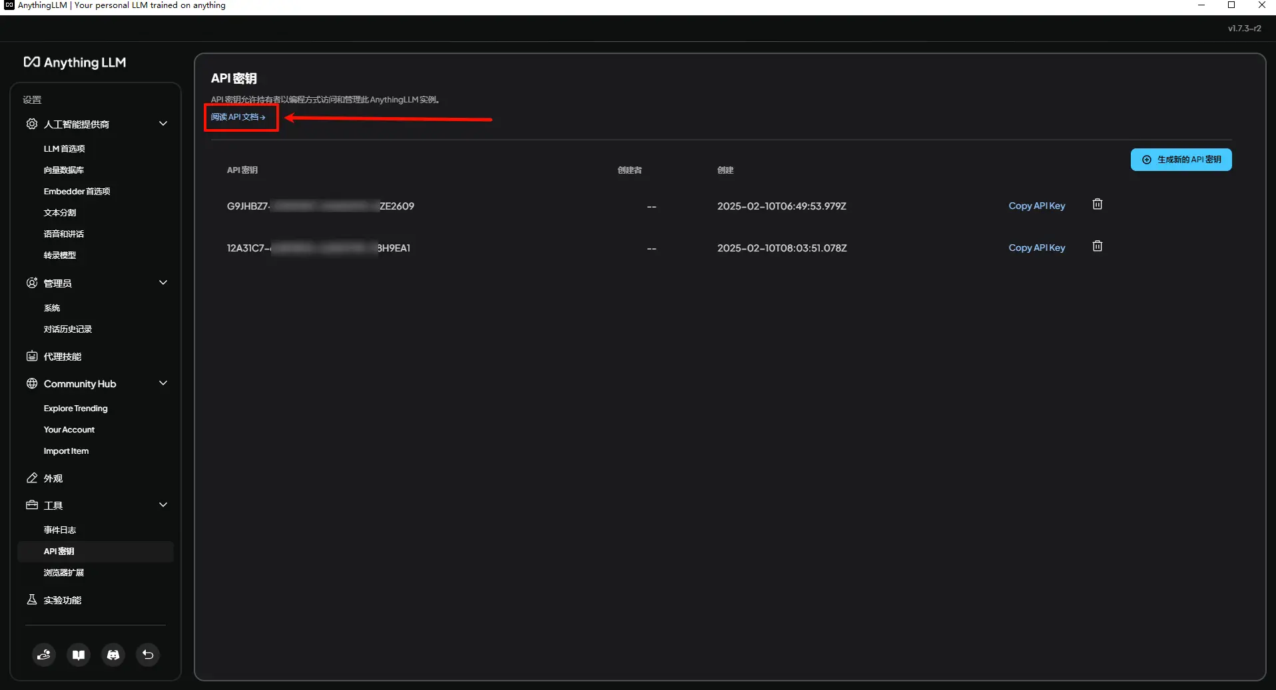This screenshot has height=690, width=1276.
Task: Collapse the 管理员 section chevron
Action: tap(163, 283)
